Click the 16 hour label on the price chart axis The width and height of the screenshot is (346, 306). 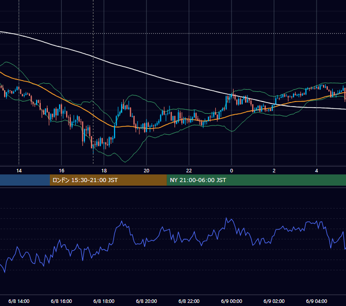[62, 171]
